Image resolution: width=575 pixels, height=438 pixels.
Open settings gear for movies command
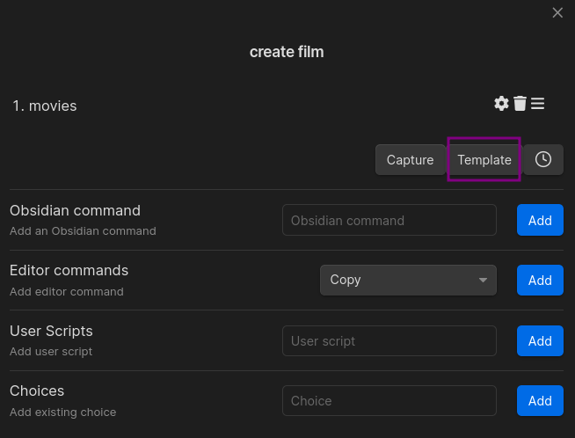pos(501,104)
